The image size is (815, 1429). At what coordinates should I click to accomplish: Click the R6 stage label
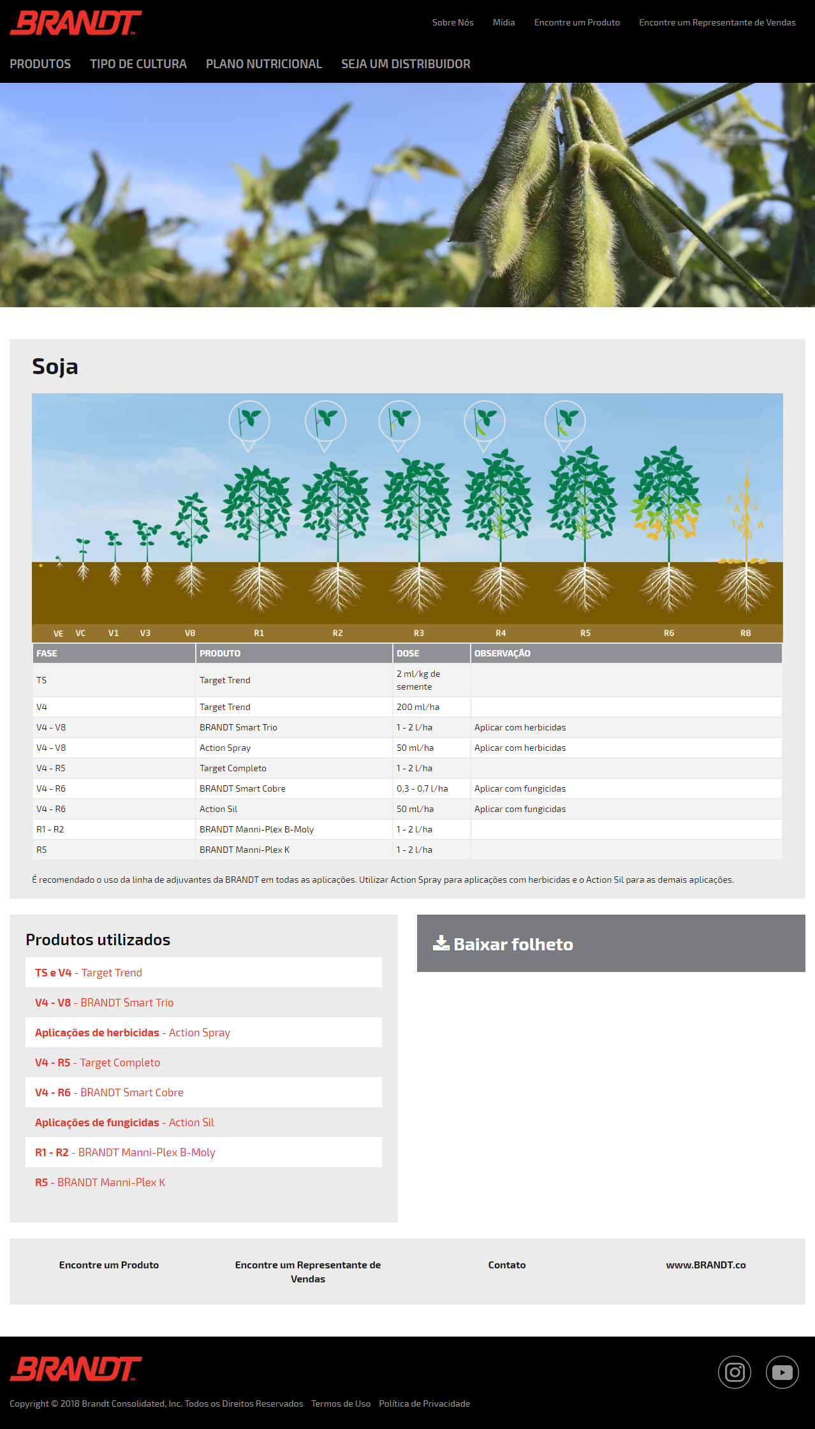point(669,633)
